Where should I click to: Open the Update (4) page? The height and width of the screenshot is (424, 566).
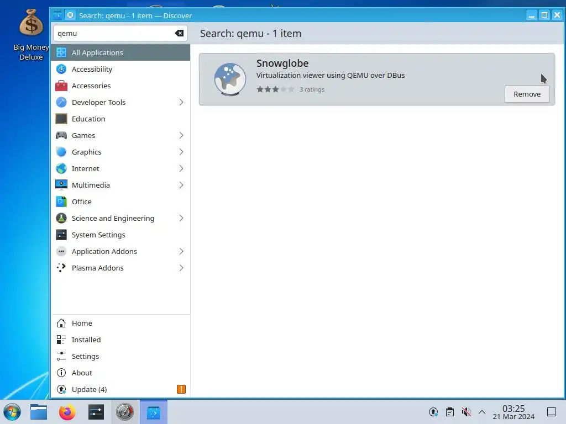[x=120, y=390]
